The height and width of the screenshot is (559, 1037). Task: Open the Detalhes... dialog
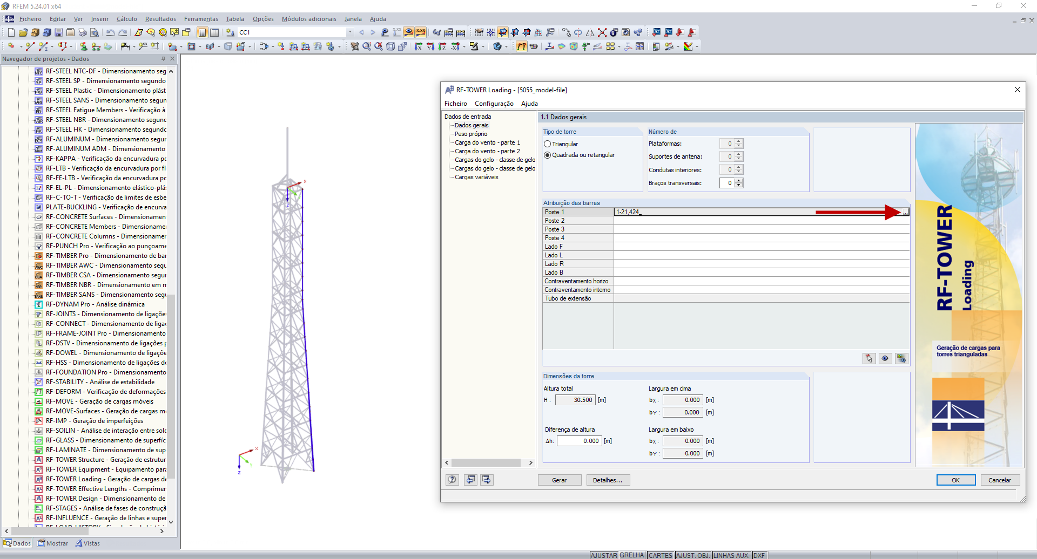coord(608,480)
